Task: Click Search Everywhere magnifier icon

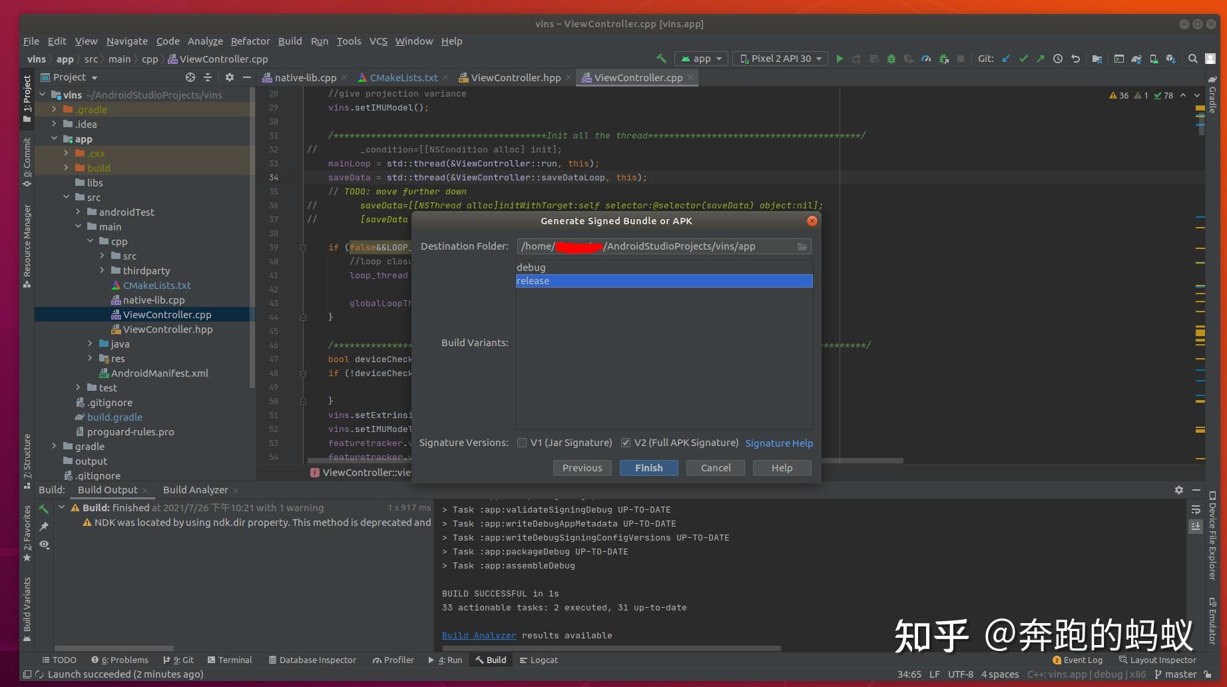Action: point(1193,59)
